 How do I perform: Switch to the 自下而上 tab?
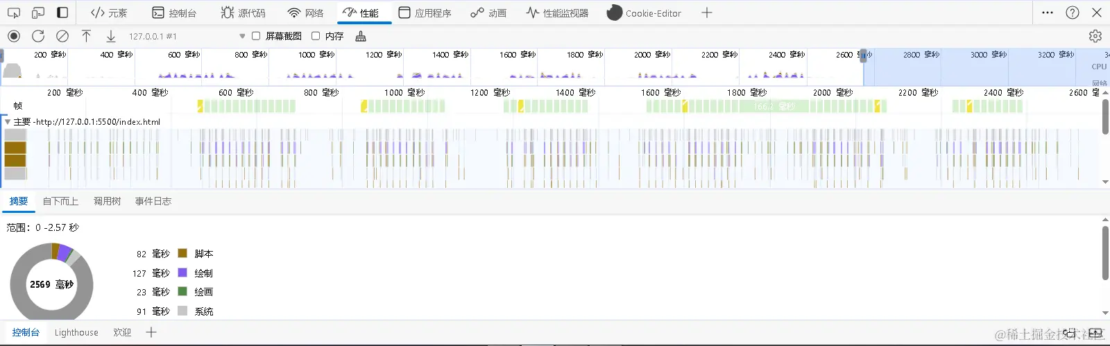(x=60, y=201)
